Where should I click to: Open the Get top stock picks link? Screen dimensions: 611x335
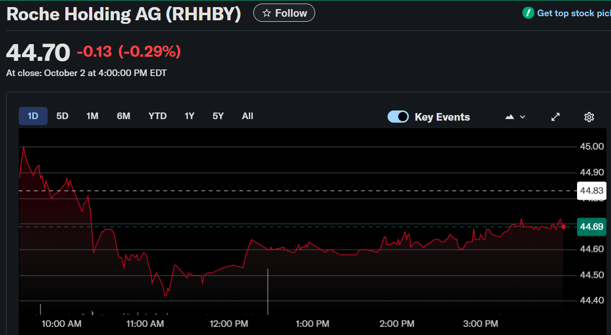574,13
